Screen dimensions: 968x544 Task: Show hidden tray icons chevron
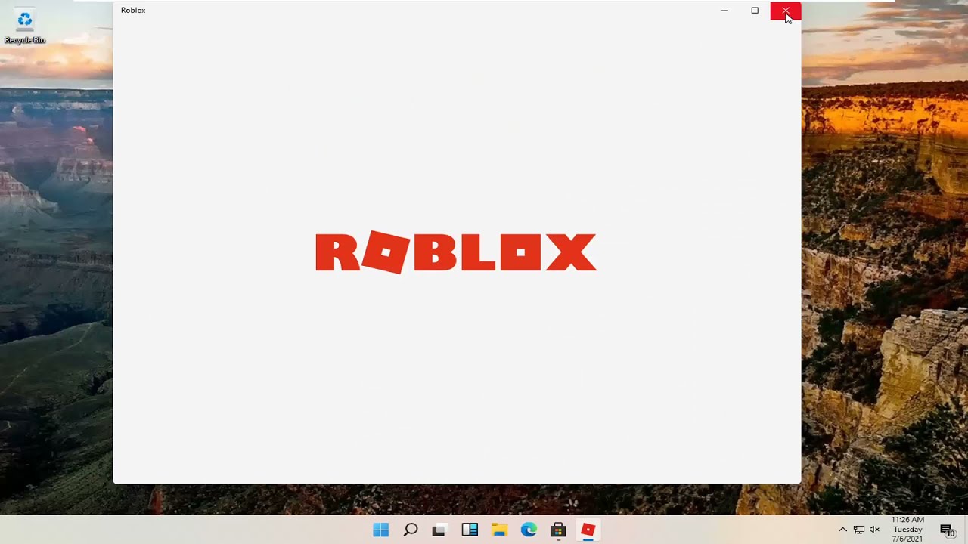(x=842, y=530)
